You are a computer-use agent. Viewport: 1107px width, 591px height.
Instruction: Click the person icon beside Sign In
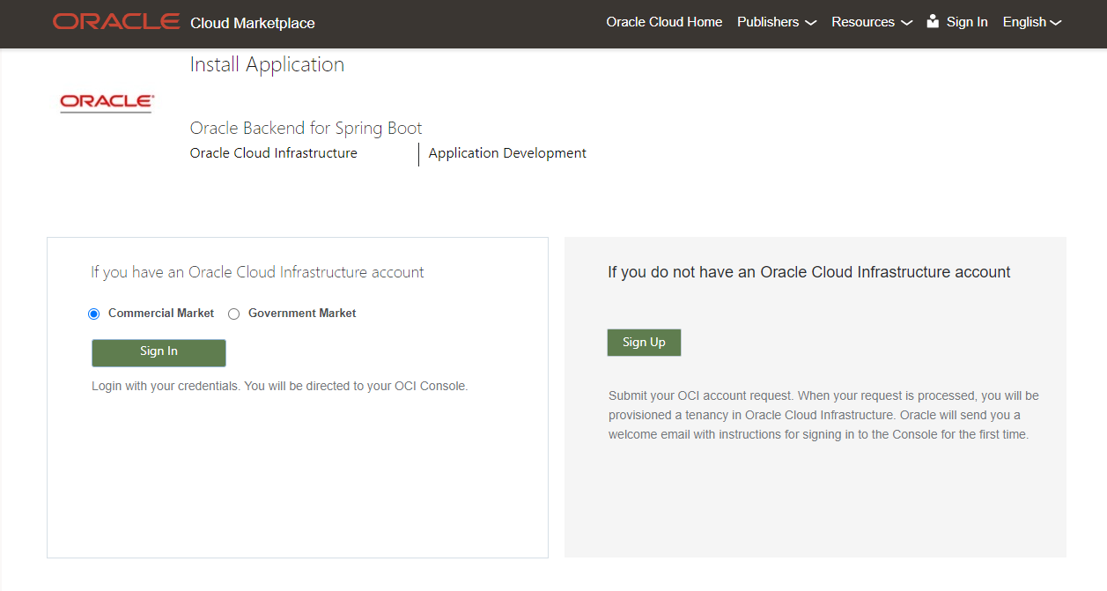tap(933, 22)
